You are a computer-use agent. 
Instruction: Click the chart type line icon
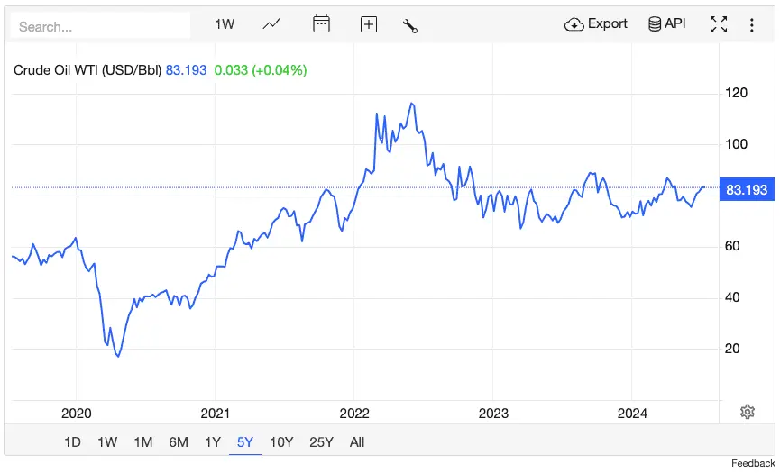271,24
